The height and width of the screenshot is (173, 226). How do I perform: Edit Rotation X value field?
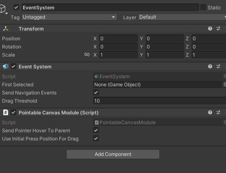(x=118, y=47)
